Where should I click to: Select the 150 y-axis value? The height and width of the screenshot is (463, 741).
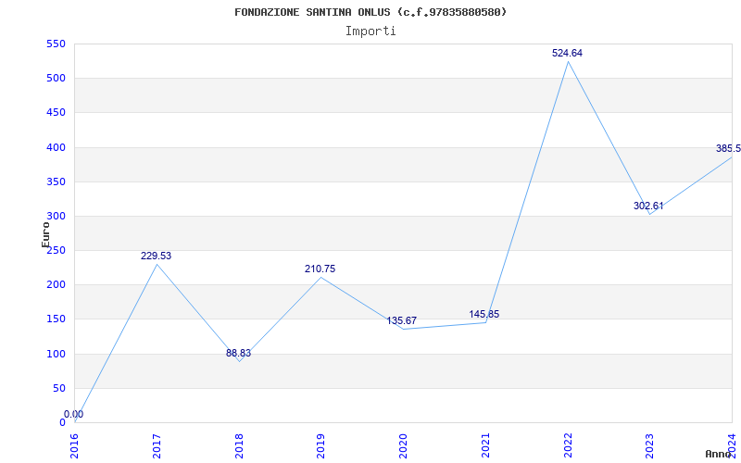pos(56,319)
